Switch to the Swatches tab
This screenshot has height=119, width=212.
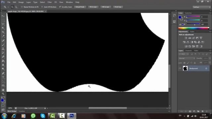[188, 13]
